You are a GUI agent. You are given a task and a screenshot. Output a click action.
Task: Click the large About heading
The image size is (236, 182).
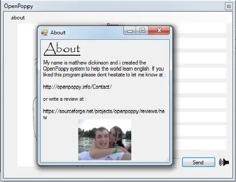pyautogui.click(x=62, y=49)
